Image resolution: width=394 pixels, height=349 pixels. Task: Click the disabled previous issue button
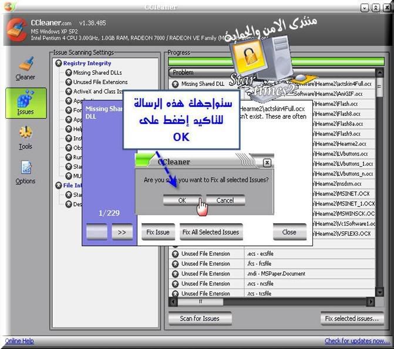point(97,232)
